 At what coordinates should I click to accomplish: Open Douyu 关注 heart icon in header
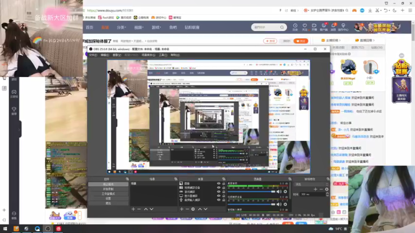[x=305, y=27]
